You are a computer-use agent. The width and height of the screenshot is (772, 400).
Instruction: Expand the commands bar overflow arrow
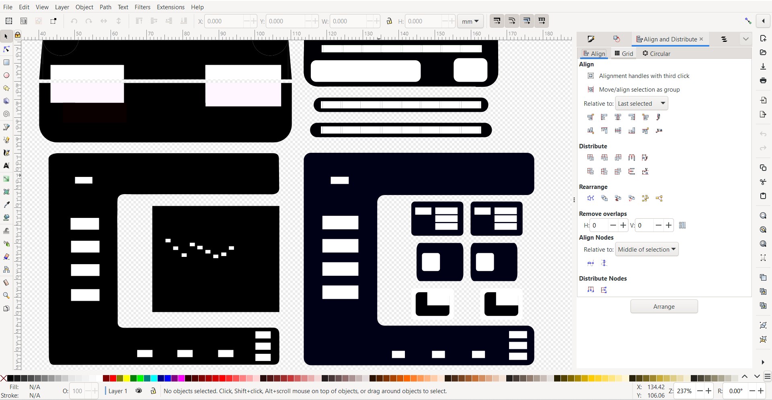(x=763, y=362)
